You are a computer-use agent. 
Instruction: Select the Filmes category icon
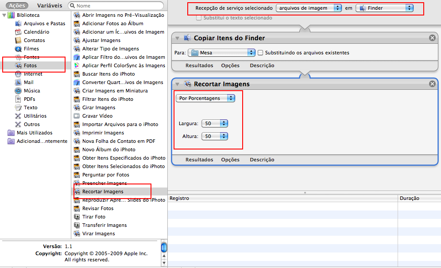click(x=18, y=49)
